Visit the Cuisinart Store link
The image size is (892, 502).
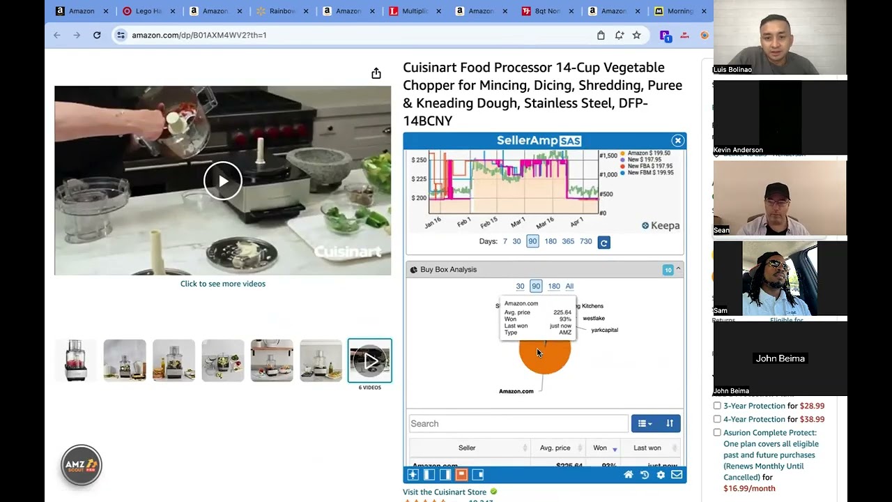click(445, 492)
